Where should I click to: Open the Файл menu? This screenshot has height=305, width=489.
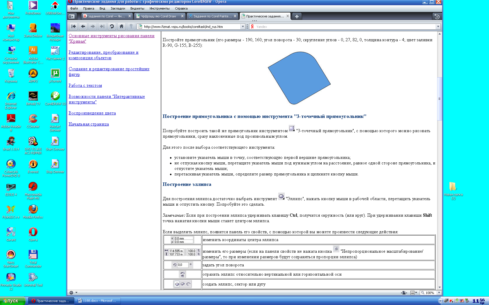click(x=74, y=8)
